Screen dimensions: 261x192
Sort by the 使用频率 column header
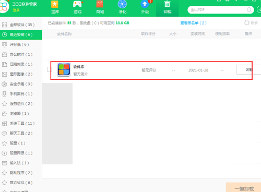(x=222, y=34)
